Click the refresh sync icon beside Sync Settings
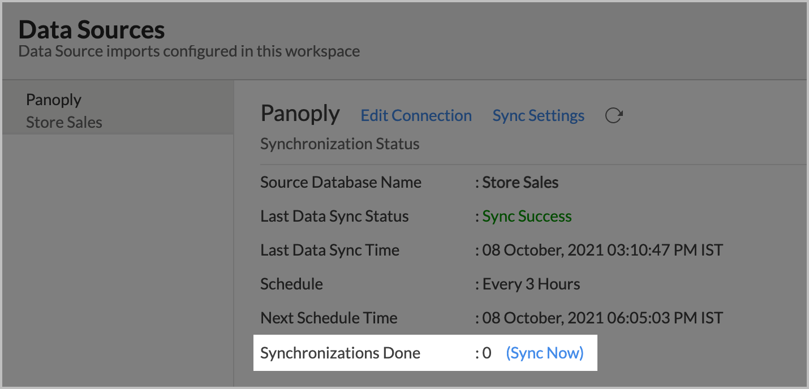The width and height of the screenshot is (809, 389). [614, 115]
